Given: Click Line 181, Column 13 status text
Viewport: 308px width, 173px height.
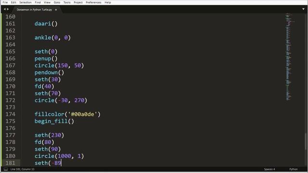Looking at the screenshot, I should coord(22,169).
